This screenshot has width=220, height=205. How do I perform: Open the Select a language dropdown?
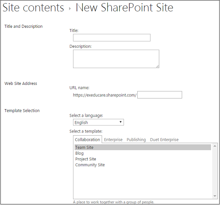[99, 122]
